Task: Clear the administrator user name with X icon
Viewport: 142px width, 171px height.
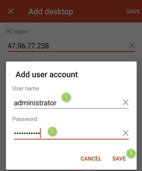Action: click(126, 102)
